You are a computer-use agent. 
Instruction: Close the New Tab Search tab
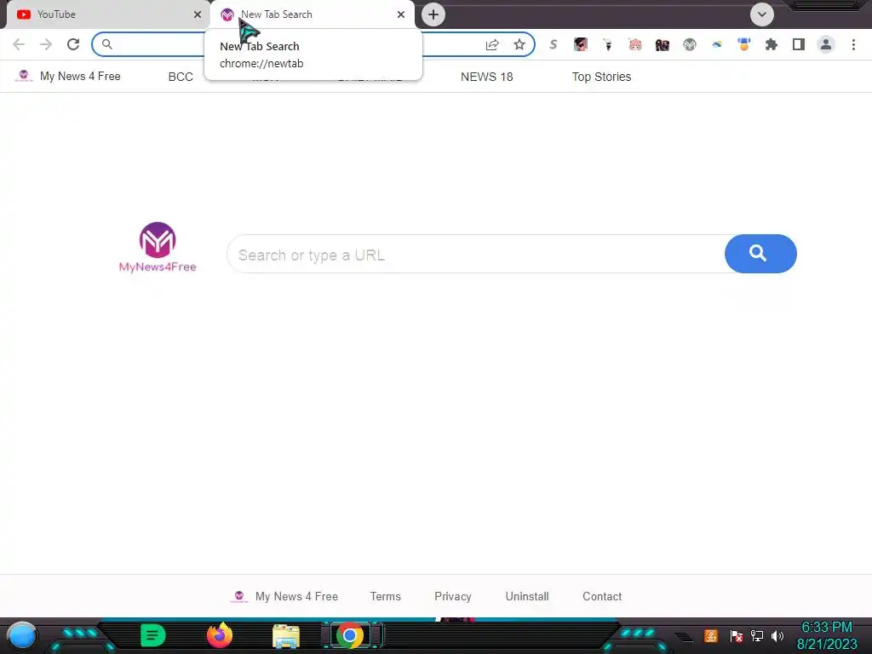[401, 14]
